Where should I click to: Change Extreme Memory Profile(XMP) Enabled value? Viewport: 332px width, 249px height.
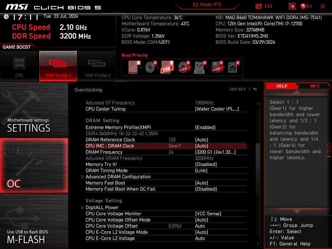pos(205,127)
